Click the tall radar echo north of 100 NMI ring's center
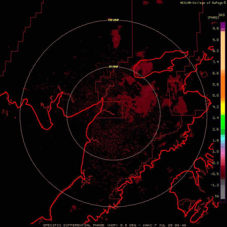Viewport: 227px width, 227px height. click(x=116, y=38)
